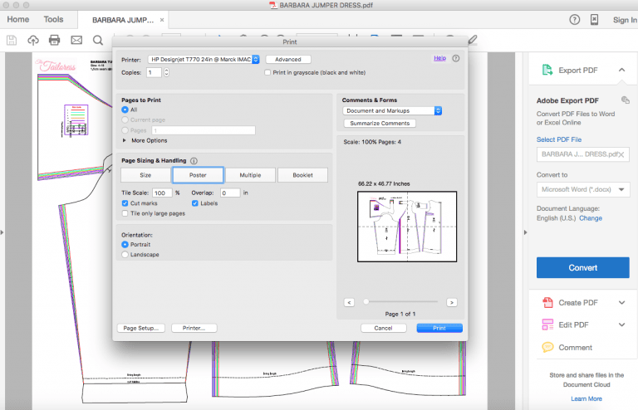This screenshot has width=638, height=410.
Task: Select the Multiple sizing tab
Action: (250, 175)
